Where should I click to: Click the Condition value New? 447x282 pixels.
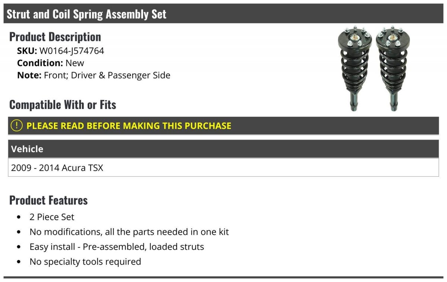[74, 63]
